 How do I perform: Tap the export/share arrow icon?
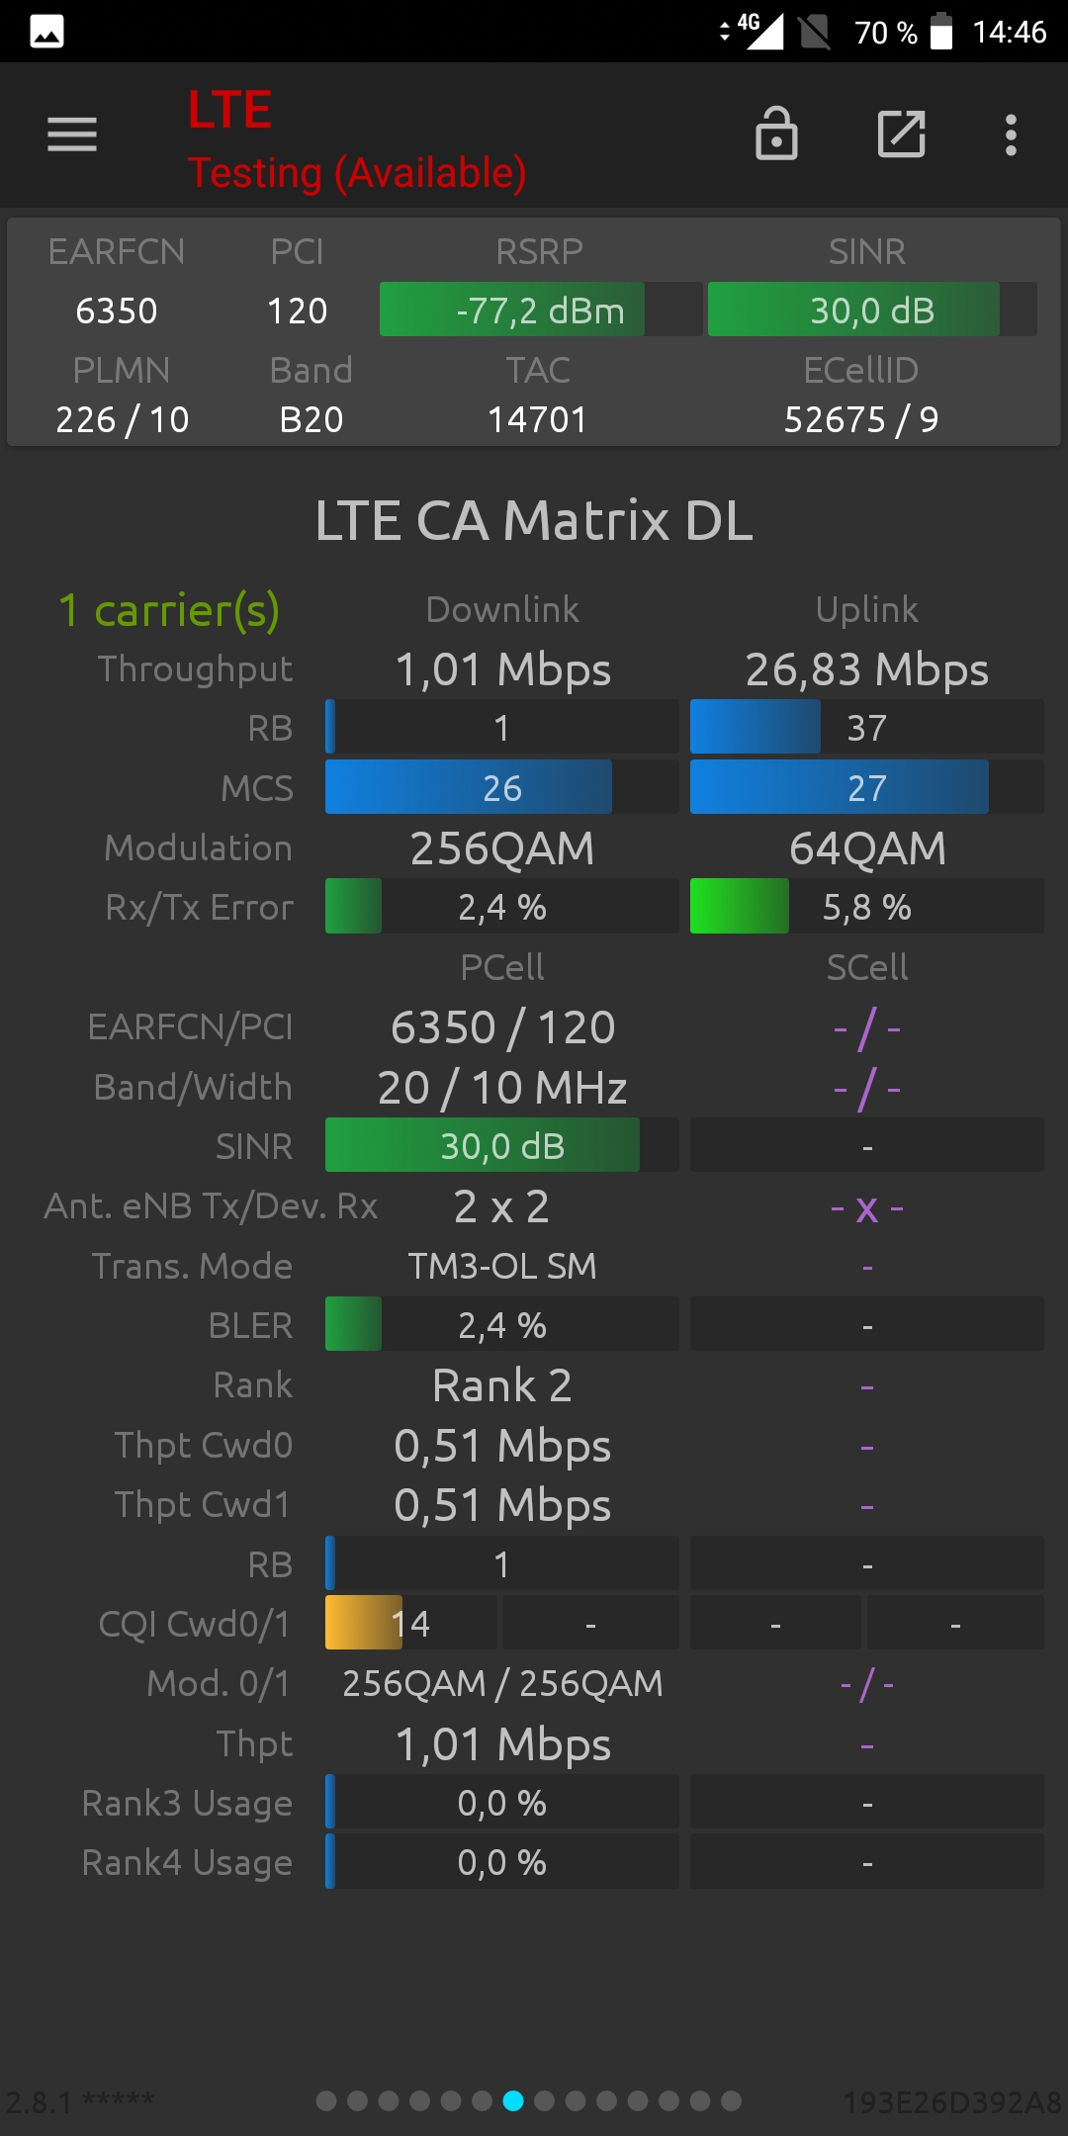(902, 133)
